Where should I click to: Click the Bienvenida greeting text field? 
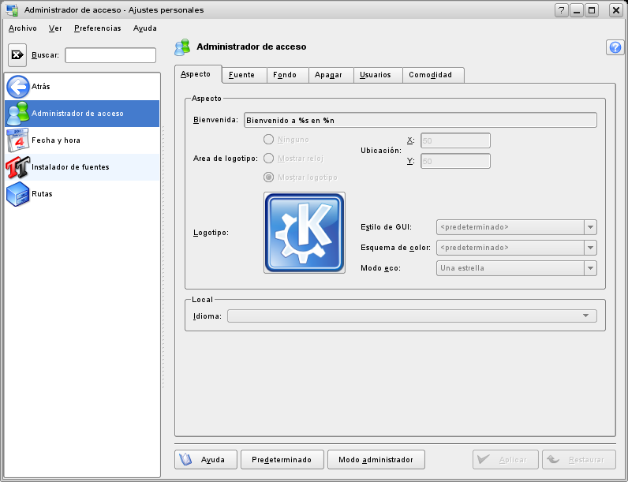point(420,121)
